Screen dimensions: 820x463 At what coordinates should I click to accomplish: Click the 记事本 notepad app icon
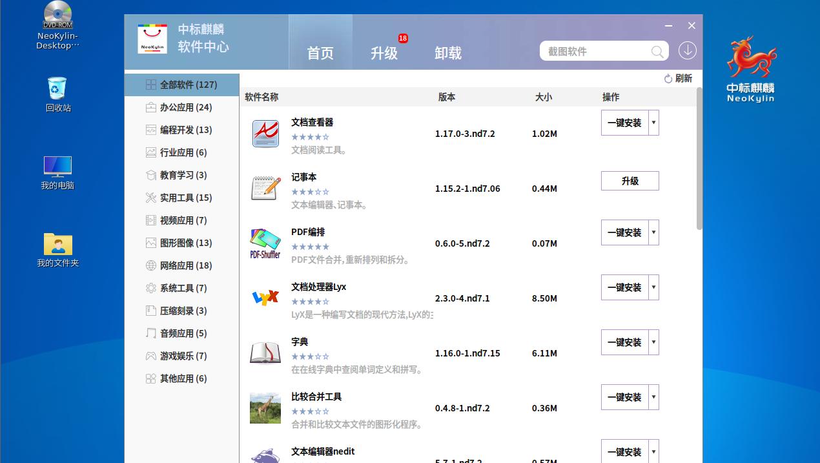point(265,189)
